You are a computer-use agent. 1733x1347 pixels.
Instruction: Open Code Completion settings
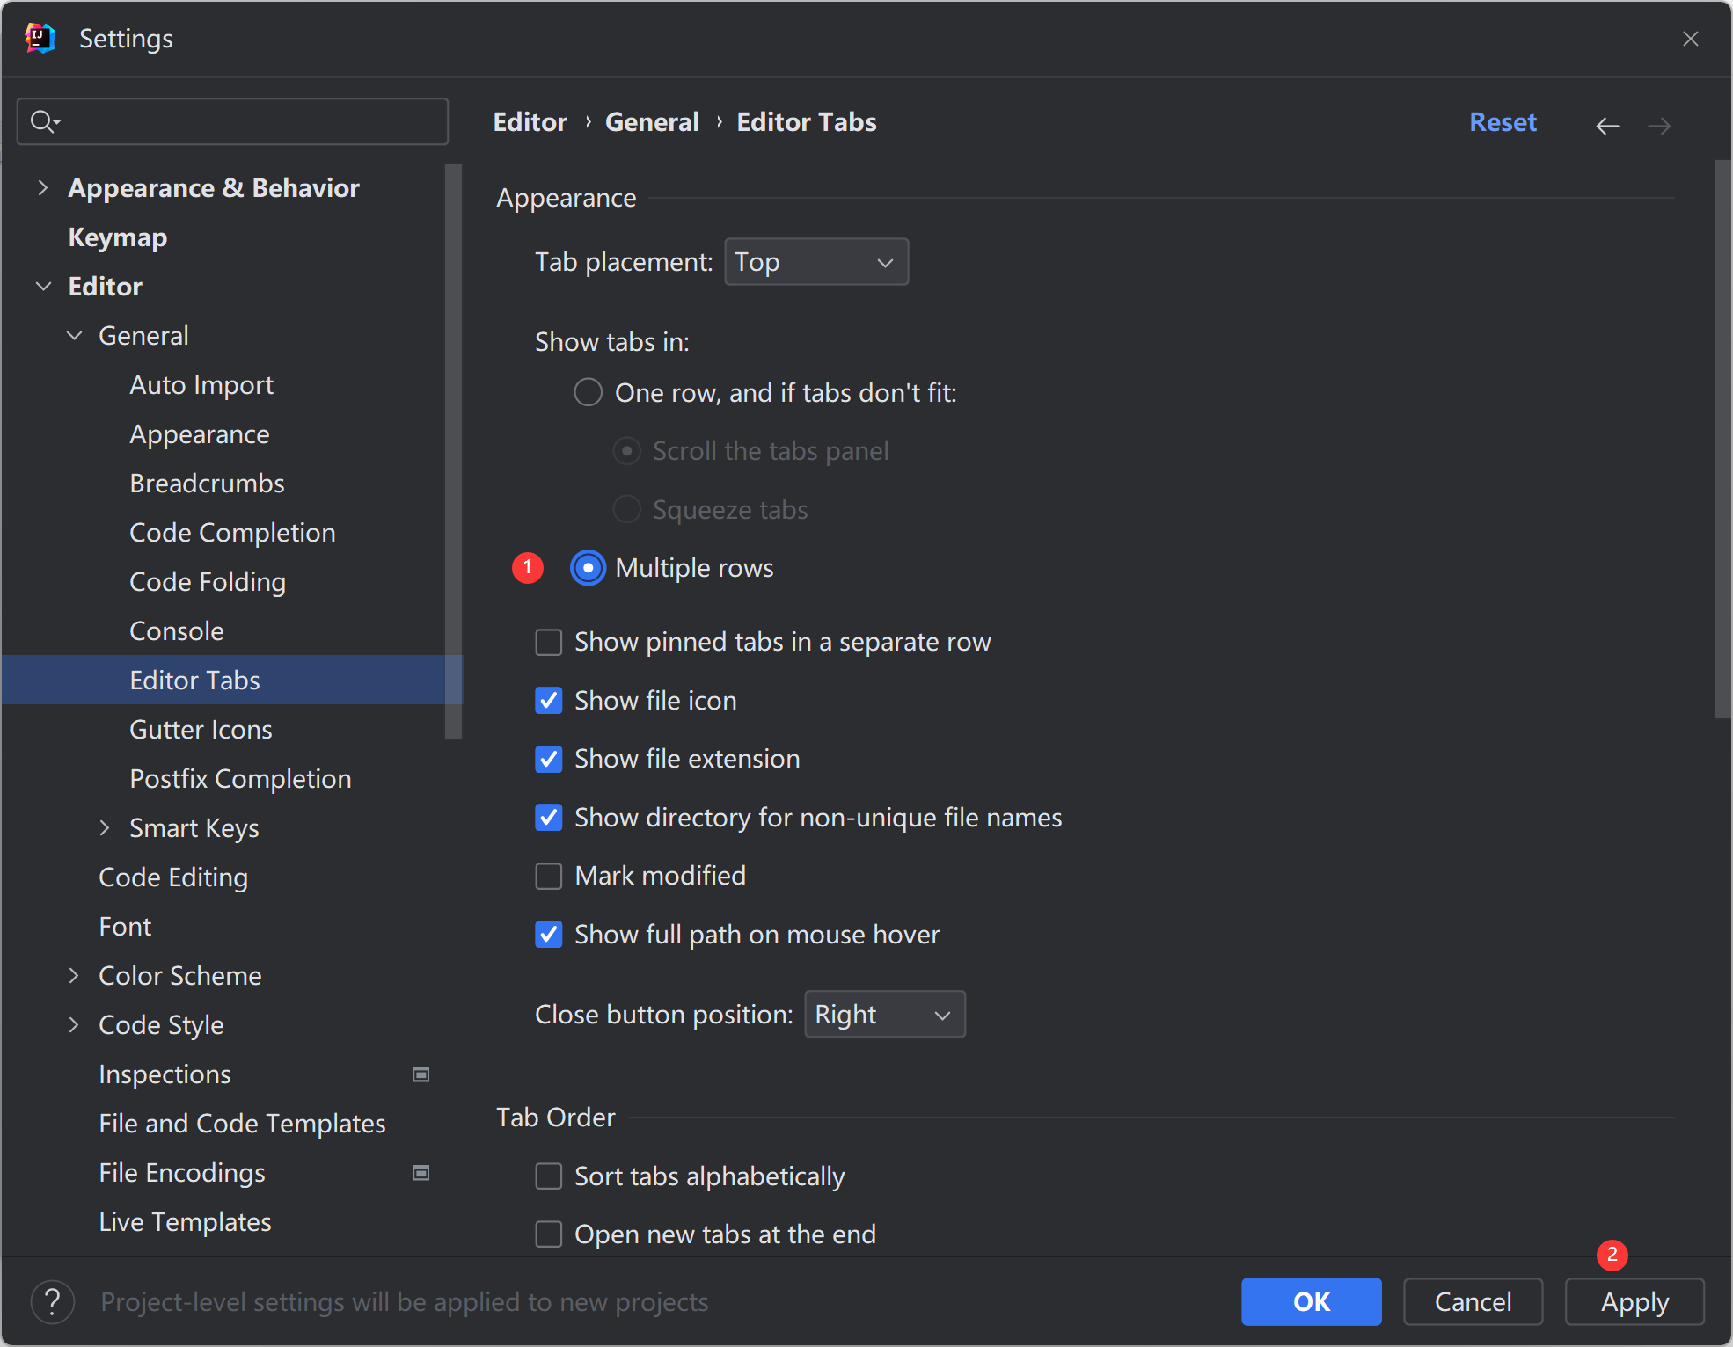pos(232,533)
